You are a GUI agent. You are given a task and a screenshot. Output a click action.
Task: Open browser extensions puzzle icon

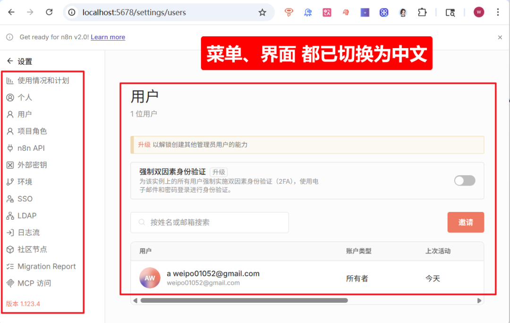(x=422, y=12)
